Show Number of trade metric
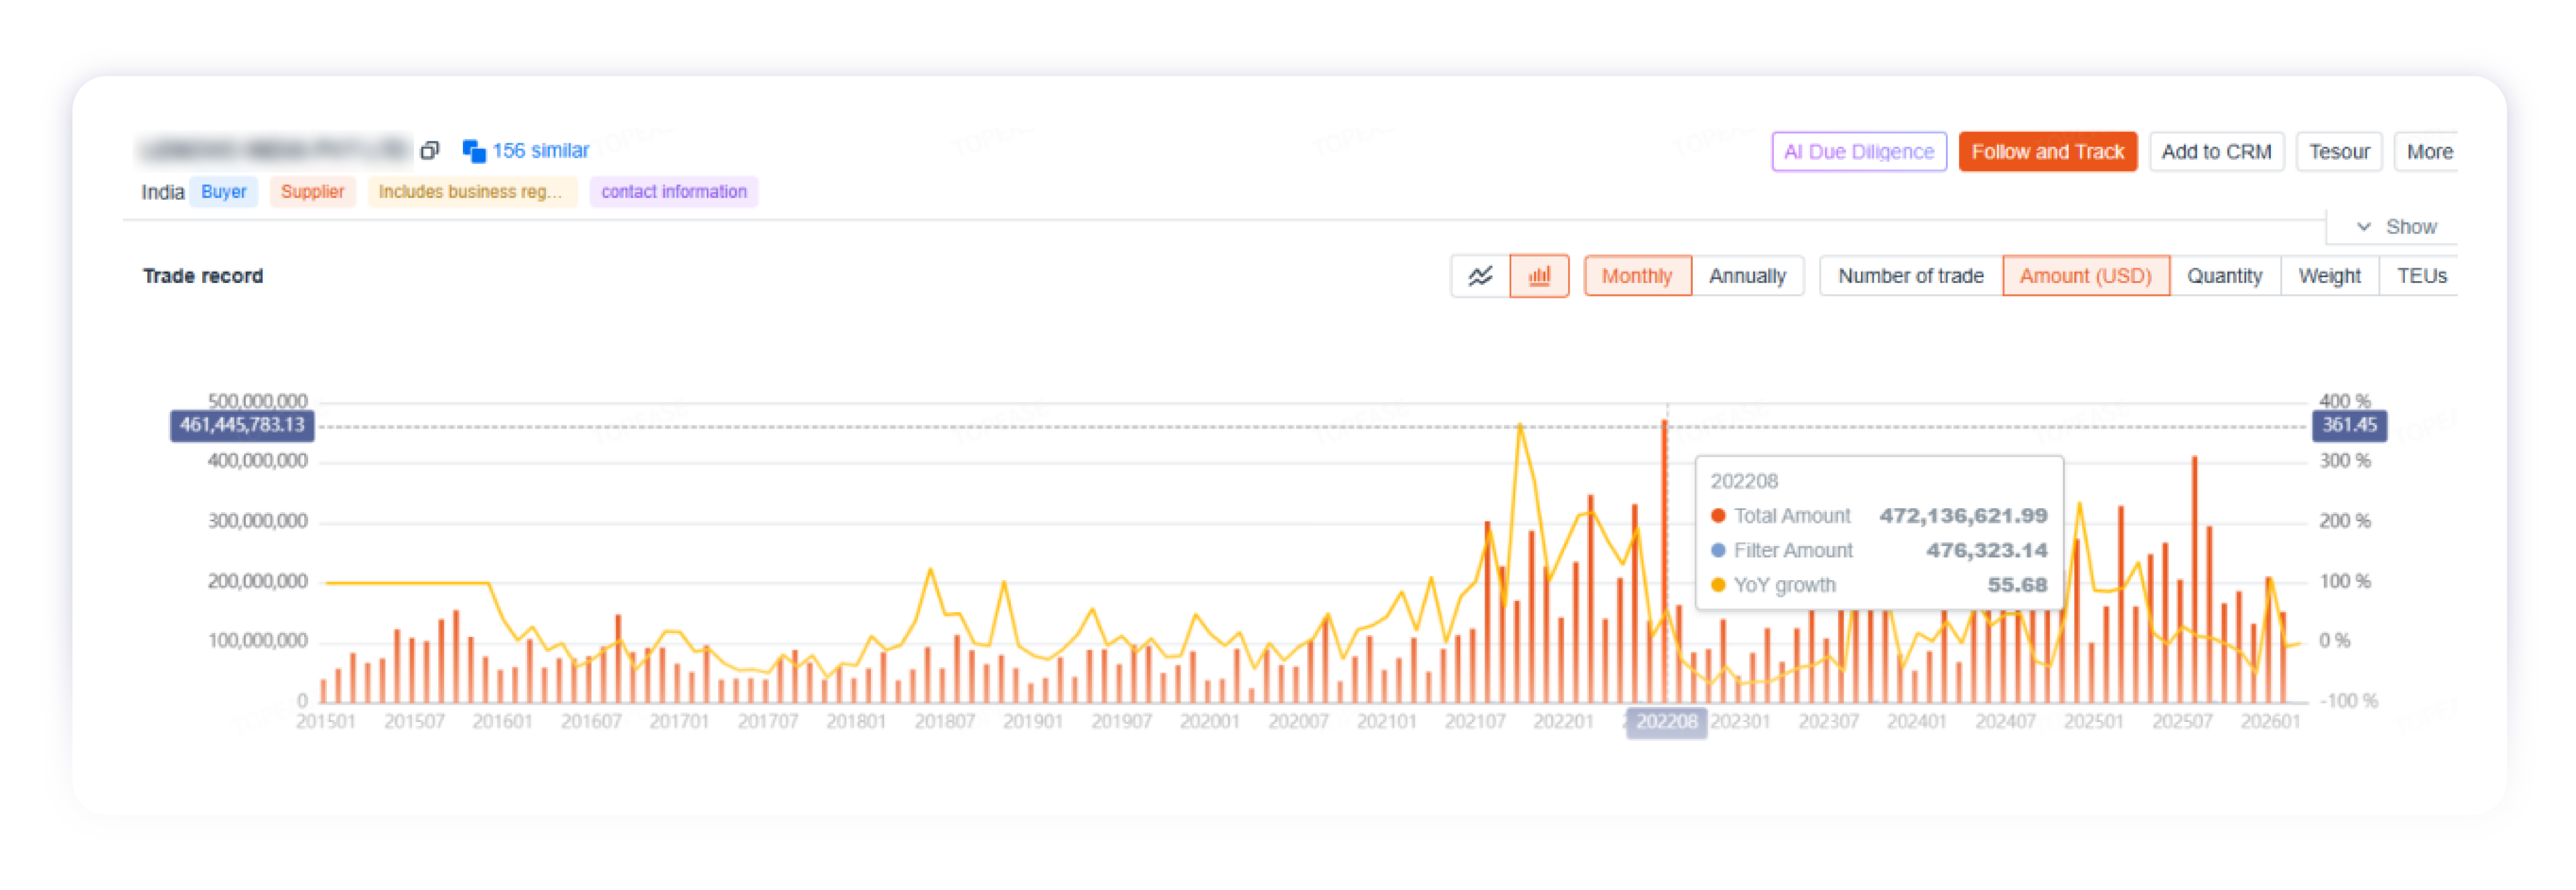Image resolution: width=2576 pixels, height=890 pixels. click(1911, 277)
